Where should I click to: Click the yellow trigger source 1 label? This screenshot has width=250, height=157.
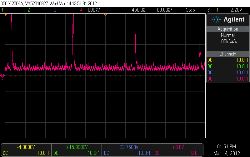[217, 10]
